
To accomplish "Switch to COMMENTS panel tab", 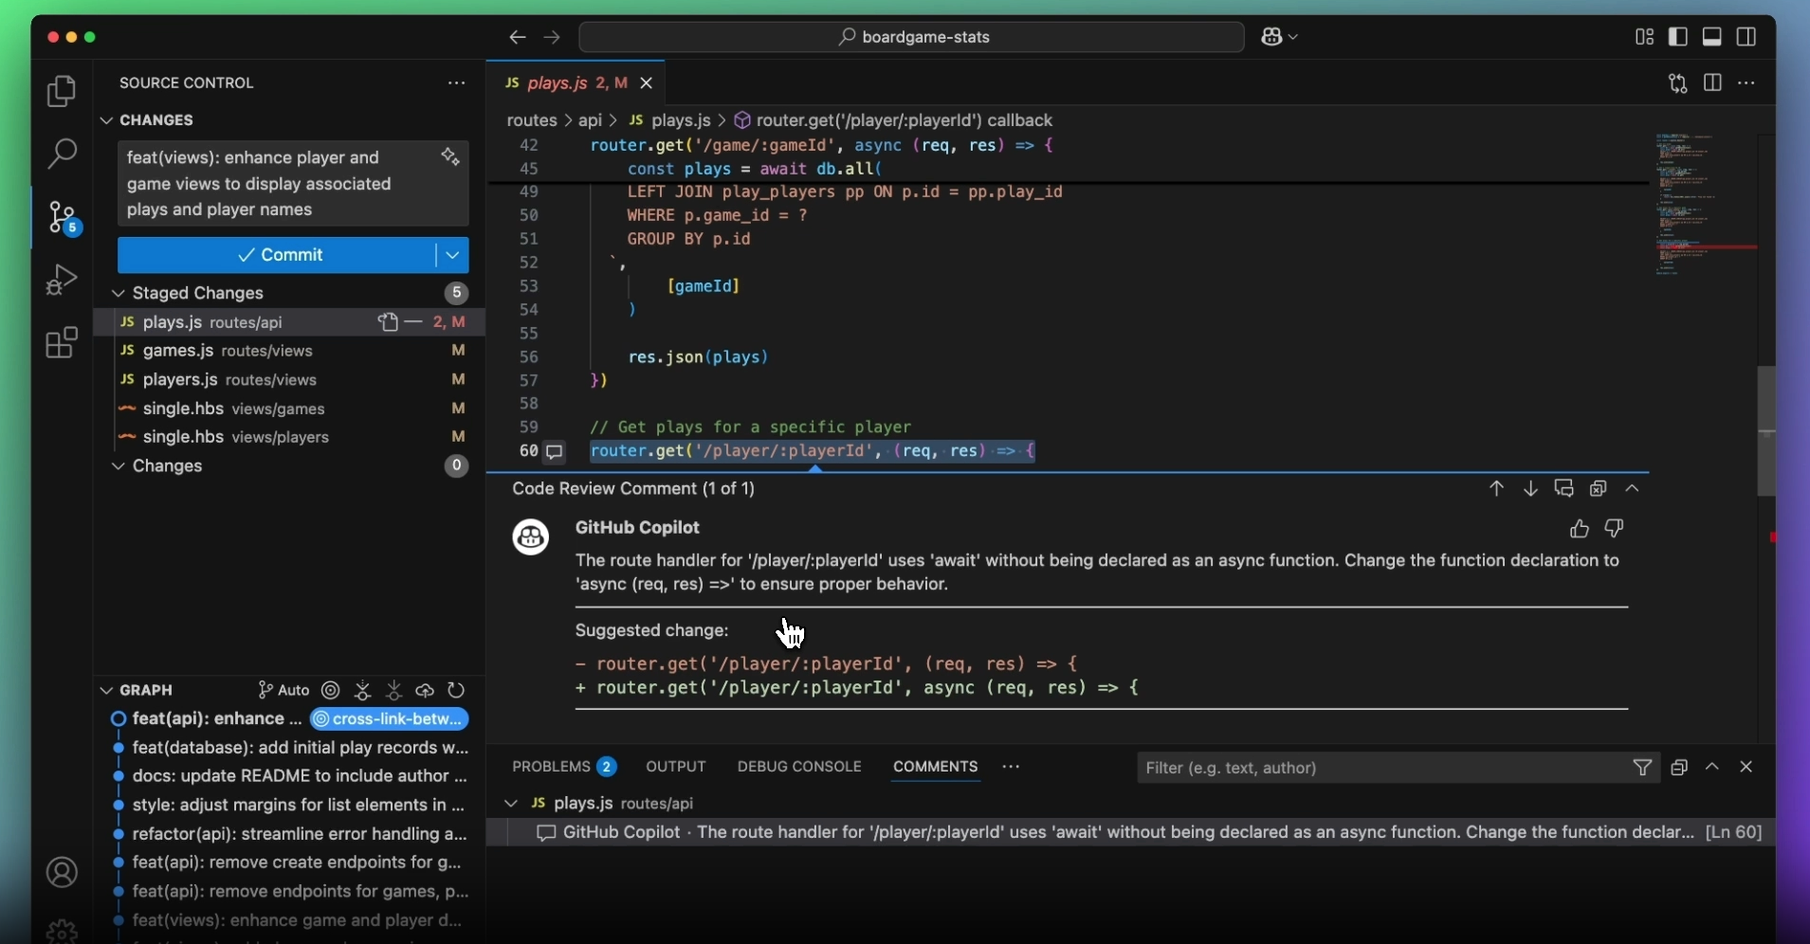I will (x=936, y=767).
